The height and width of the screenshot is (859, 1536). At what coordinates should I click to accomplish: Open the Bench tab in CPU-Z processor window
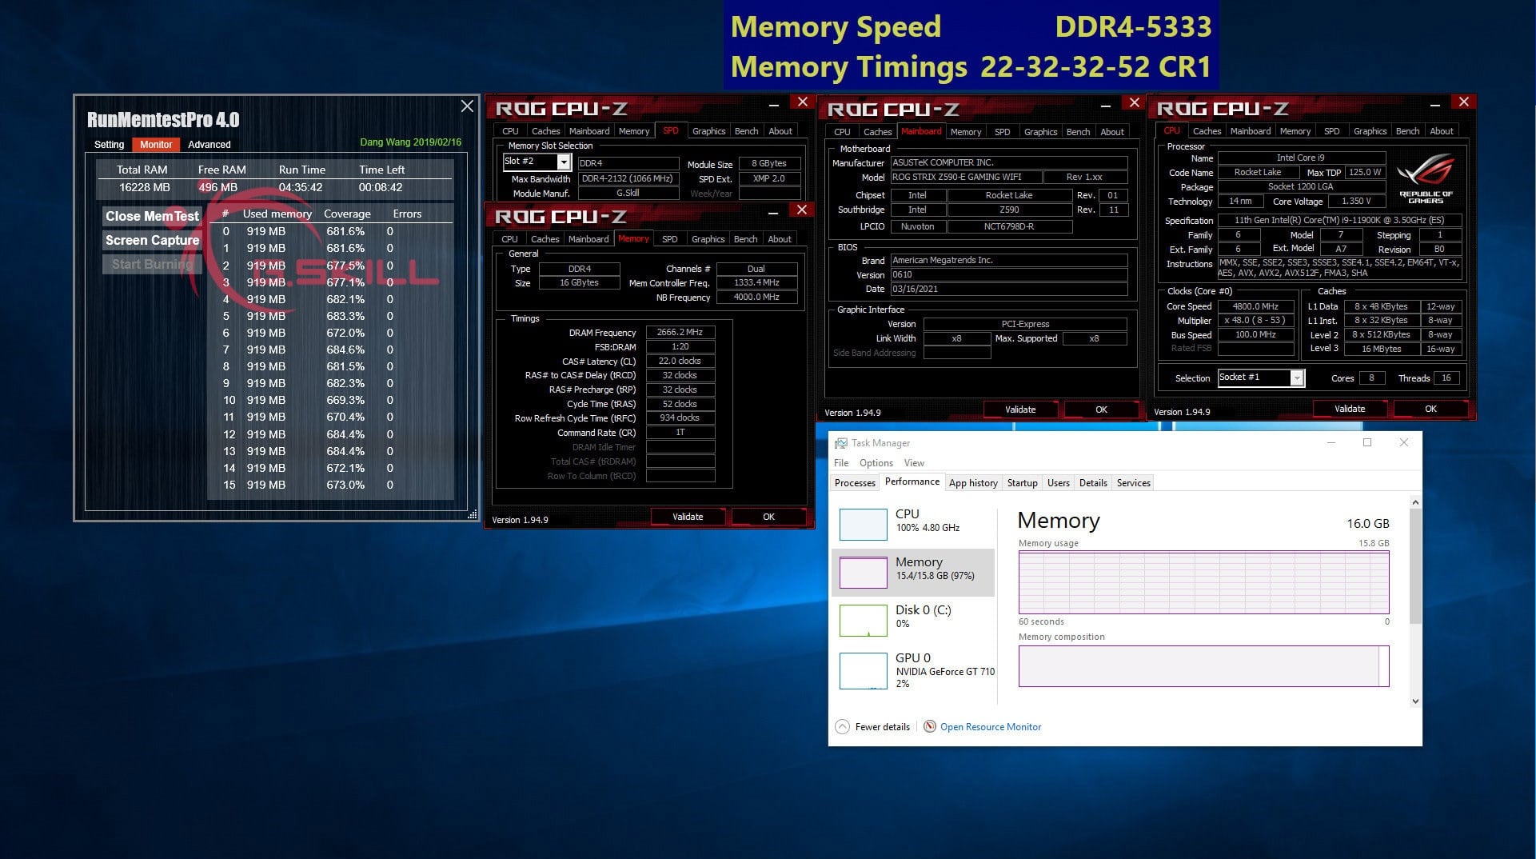[x=1406, y=131]
